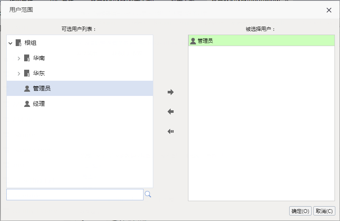This screenshot has height=221, width=340.
Task: Click the remove-all-users double left arrow icon
Action: tap(171, 131)
